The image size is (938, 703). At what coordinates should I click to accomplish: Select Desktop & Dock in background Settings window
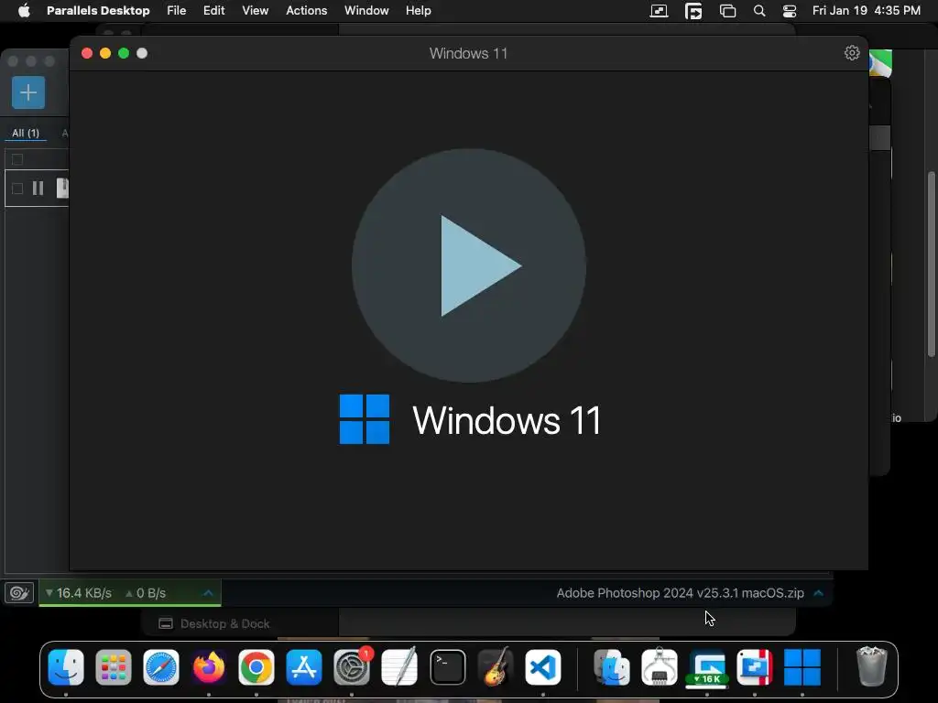(x=225, y=623)
